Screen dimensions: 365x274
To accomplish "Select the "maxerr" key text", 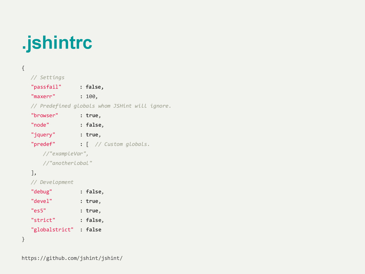I will (43, 96).
